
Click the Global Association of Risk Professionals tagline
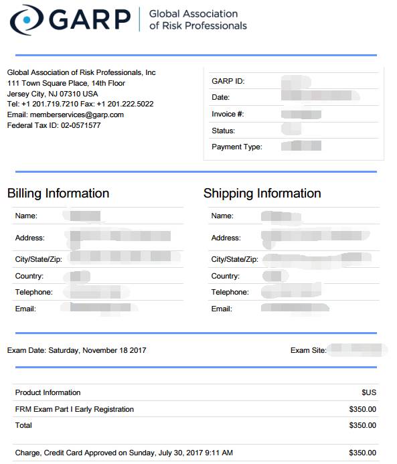click(x=197, y=20)
